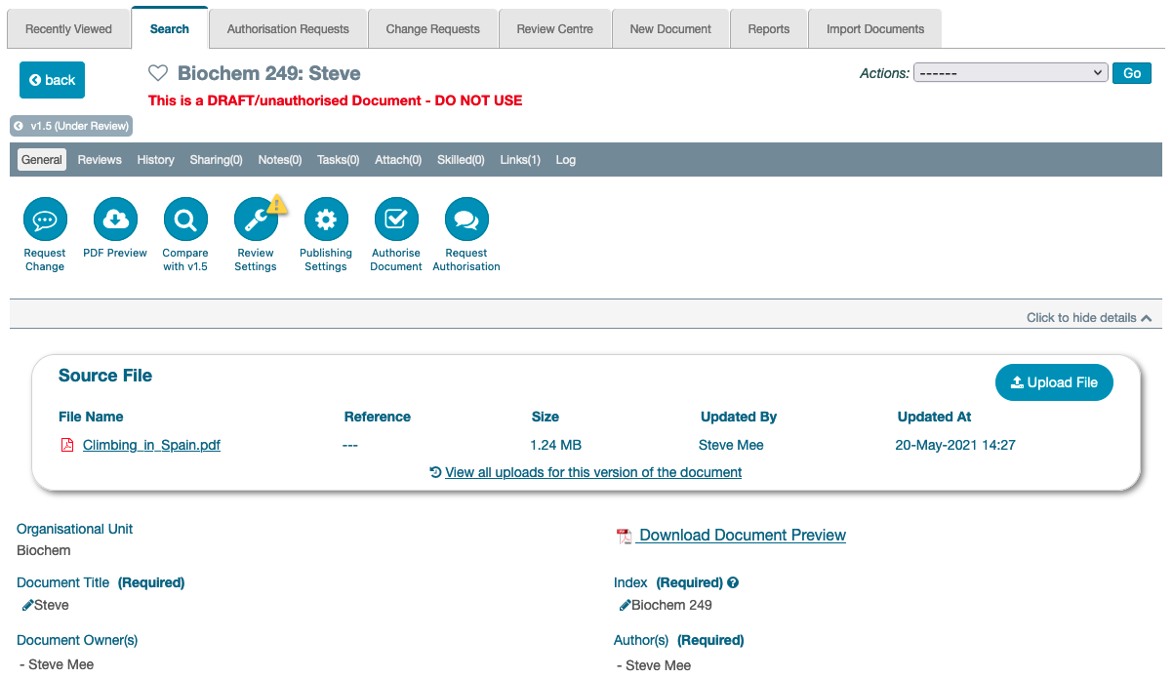The image size is (1173, 678).
Task: Click the heart favourite icon beside the title
Action: click(x=158, y=73)
